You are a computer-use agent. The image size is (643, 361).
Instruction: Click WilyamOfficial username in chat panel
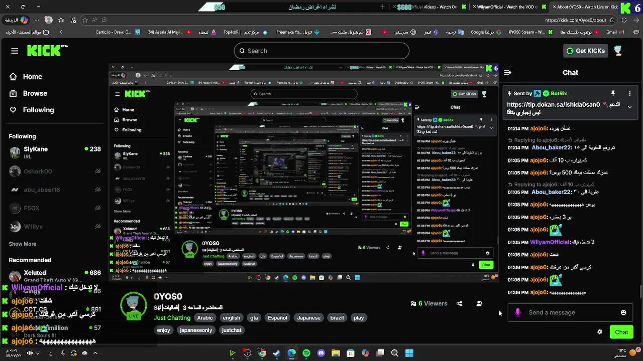pyautogui.click(x=550, y=242)
